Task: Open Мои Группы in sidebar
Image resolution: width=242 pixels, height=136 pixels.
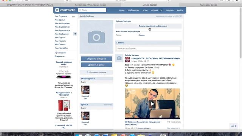Action: 60,37
